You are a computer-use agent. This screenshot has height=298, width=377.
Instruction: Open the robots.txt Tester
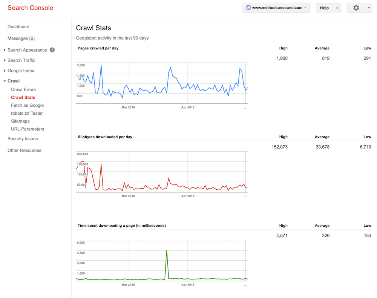[x=26, y=113]
